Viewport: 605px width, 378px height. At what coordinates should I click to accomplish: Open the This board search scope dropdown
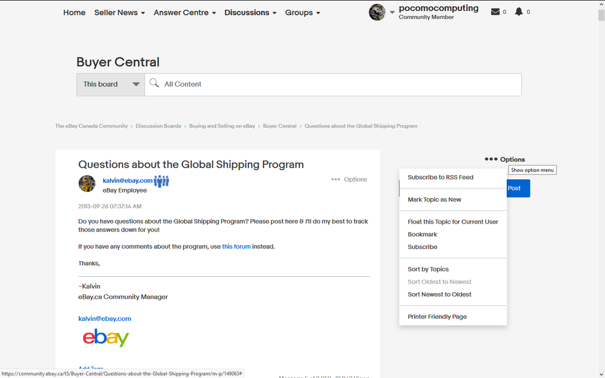point(111,84)
